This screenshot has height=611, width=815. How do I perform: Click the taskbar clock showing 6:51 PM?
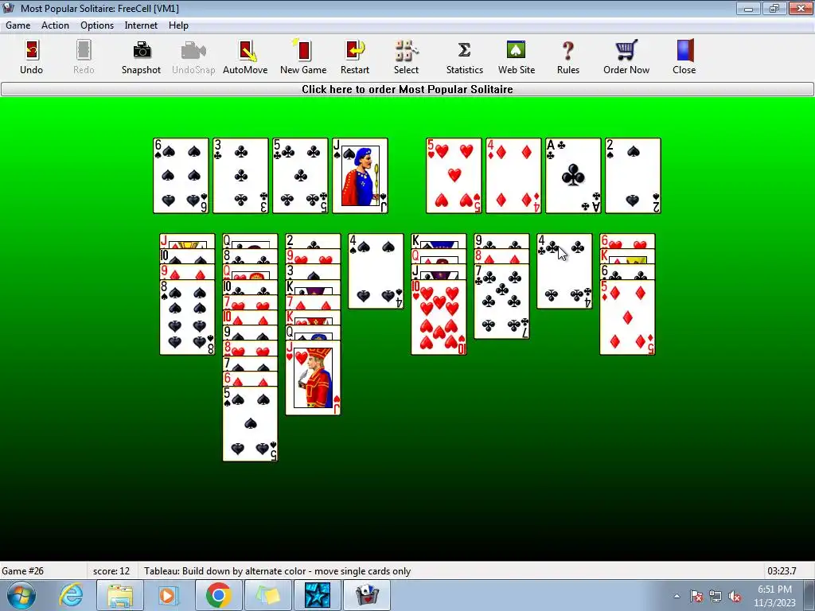click(774, 596)
